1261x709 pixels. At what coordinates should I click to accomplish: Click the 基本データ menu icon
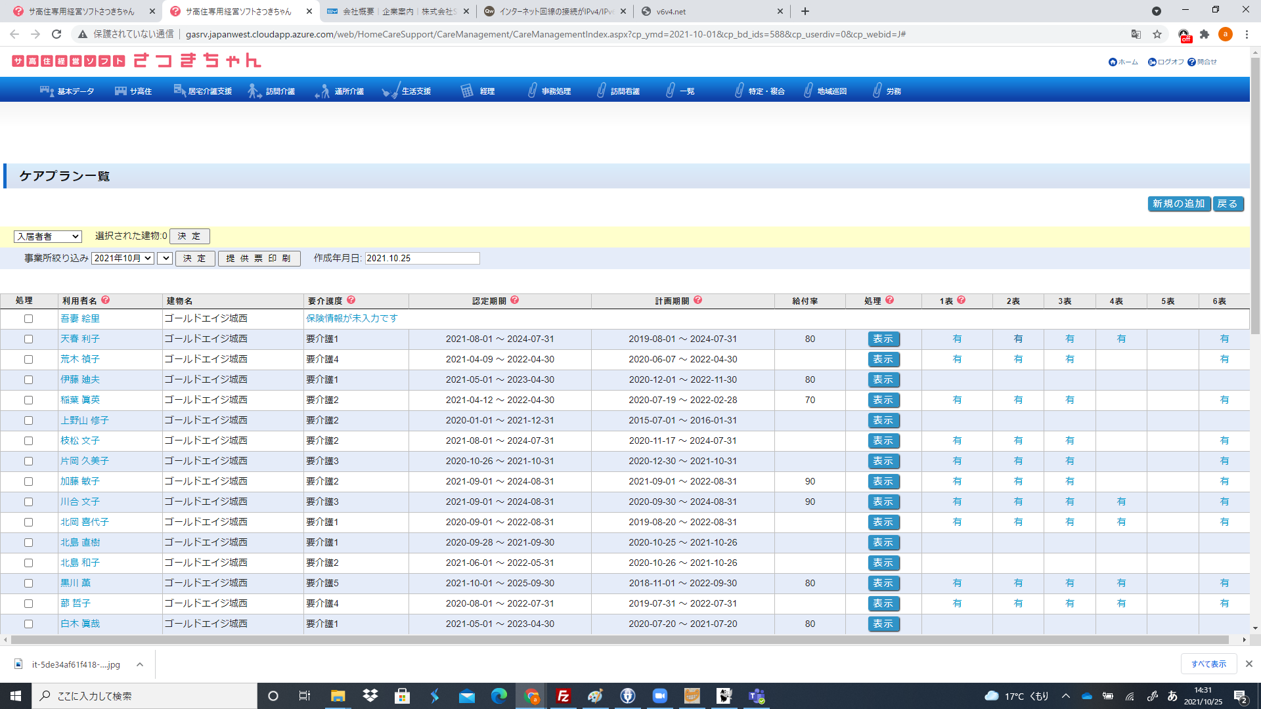point(47,91)
